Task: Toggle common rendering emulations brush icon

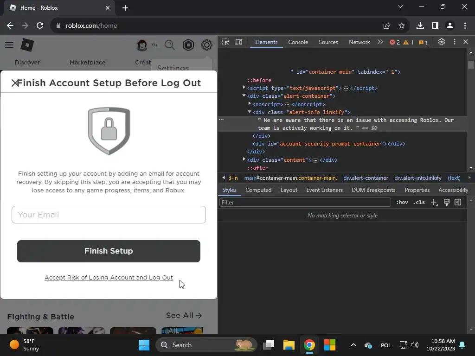Action: [447, 203]
